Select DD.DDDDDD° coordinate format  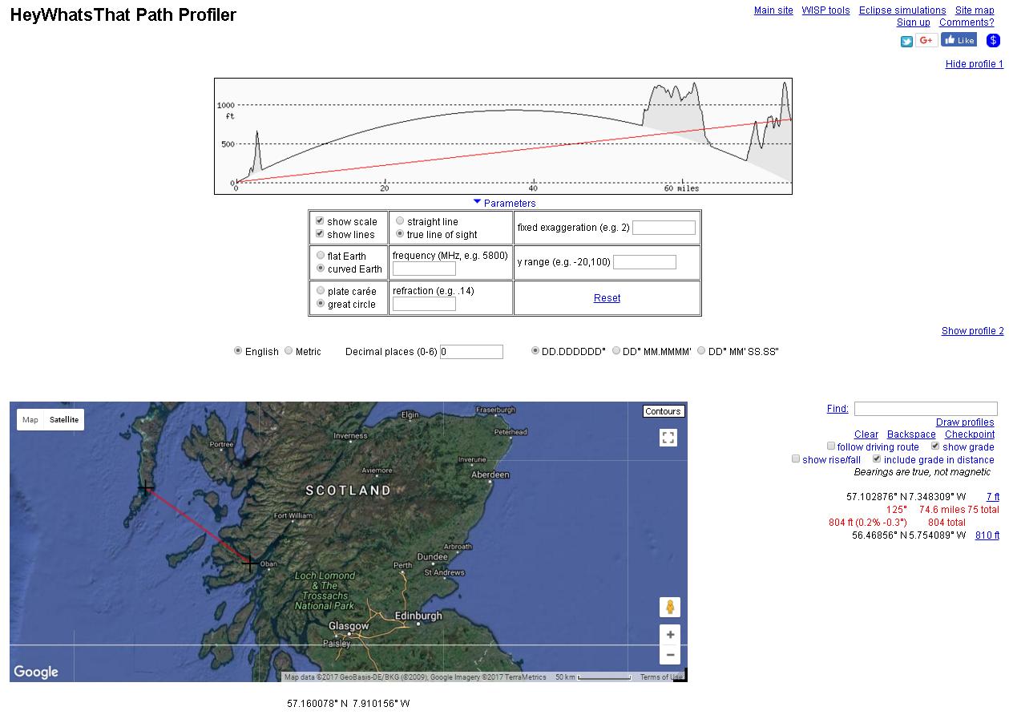pos(535,351)
